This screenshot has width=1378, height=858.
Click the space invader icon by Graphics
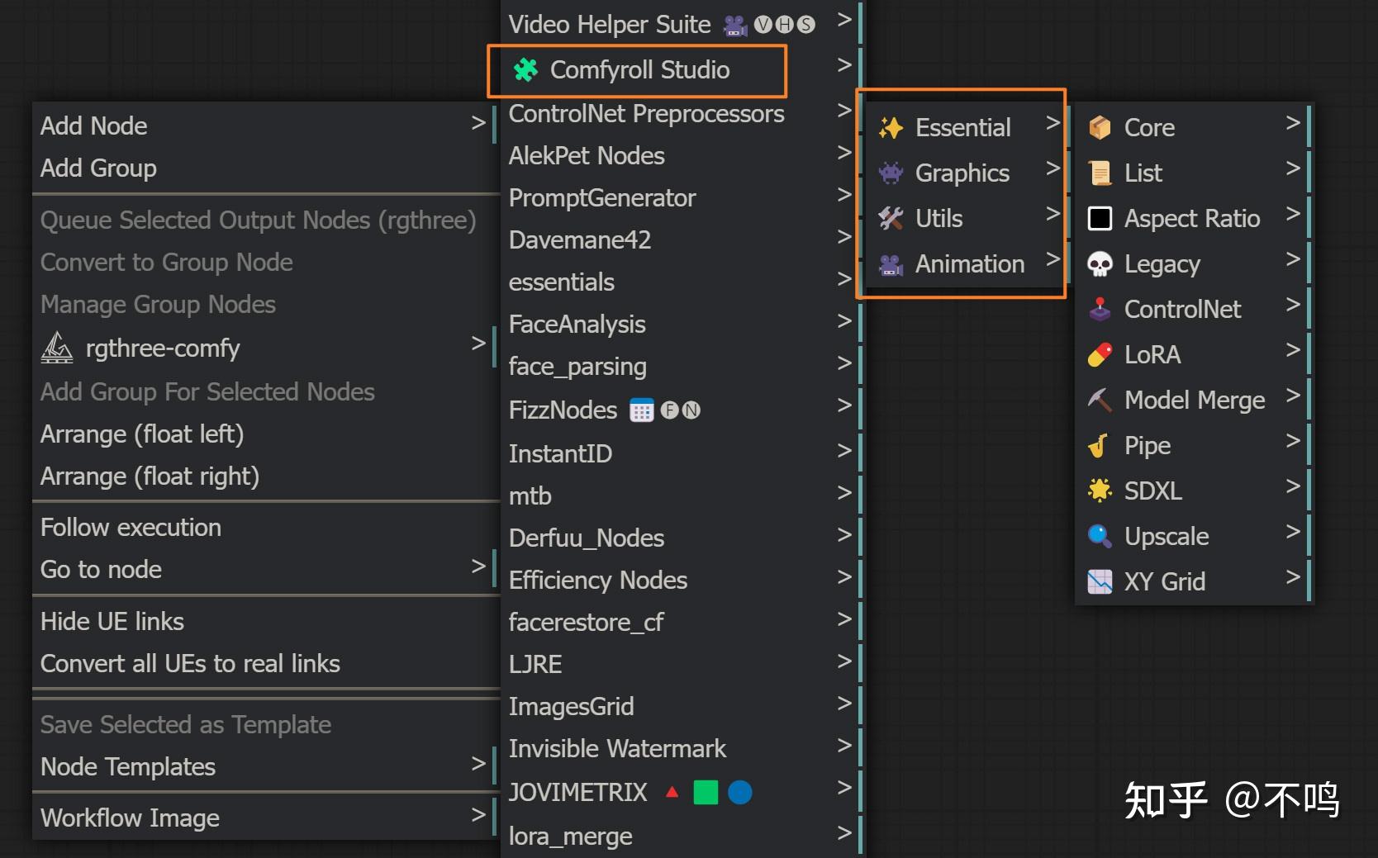(891, 173)
